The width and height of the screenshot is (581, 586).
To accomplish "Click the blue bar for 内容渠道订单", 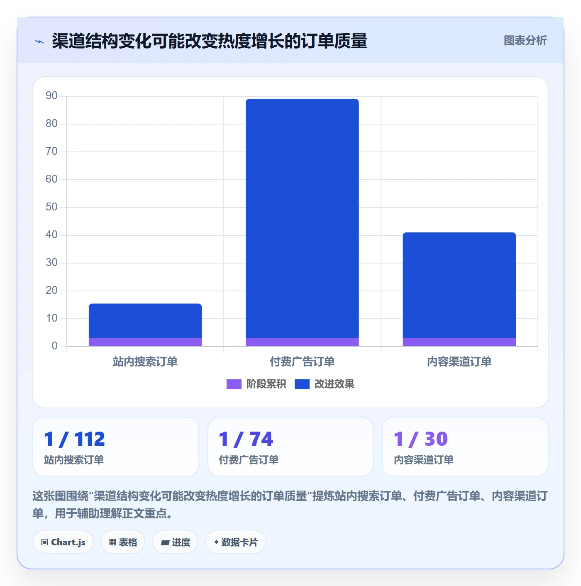I will tap(459, 285).
